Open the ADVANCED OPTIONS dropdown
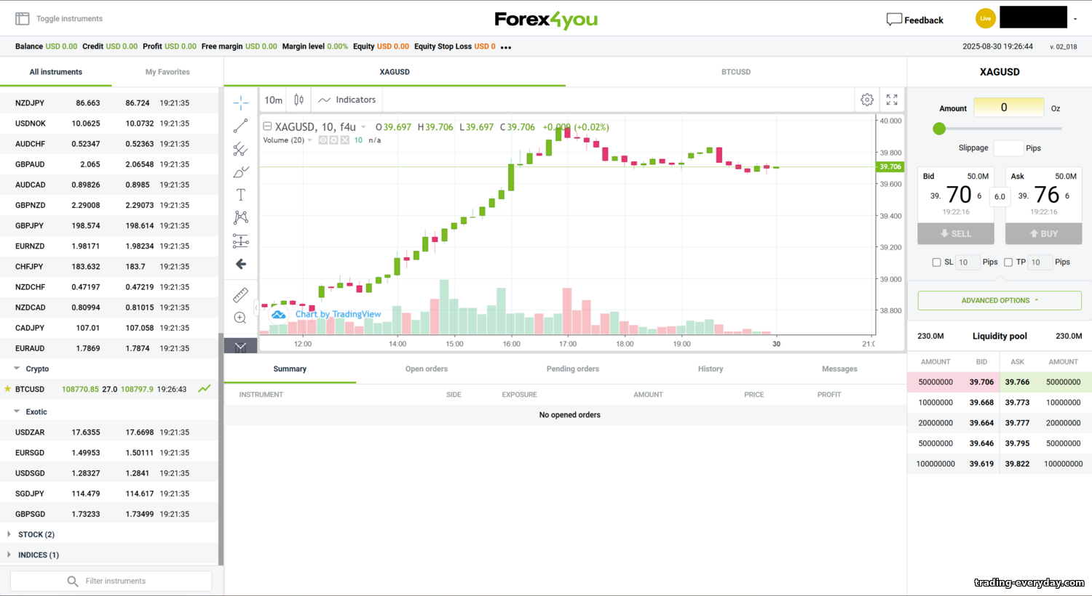 point(999,300)
